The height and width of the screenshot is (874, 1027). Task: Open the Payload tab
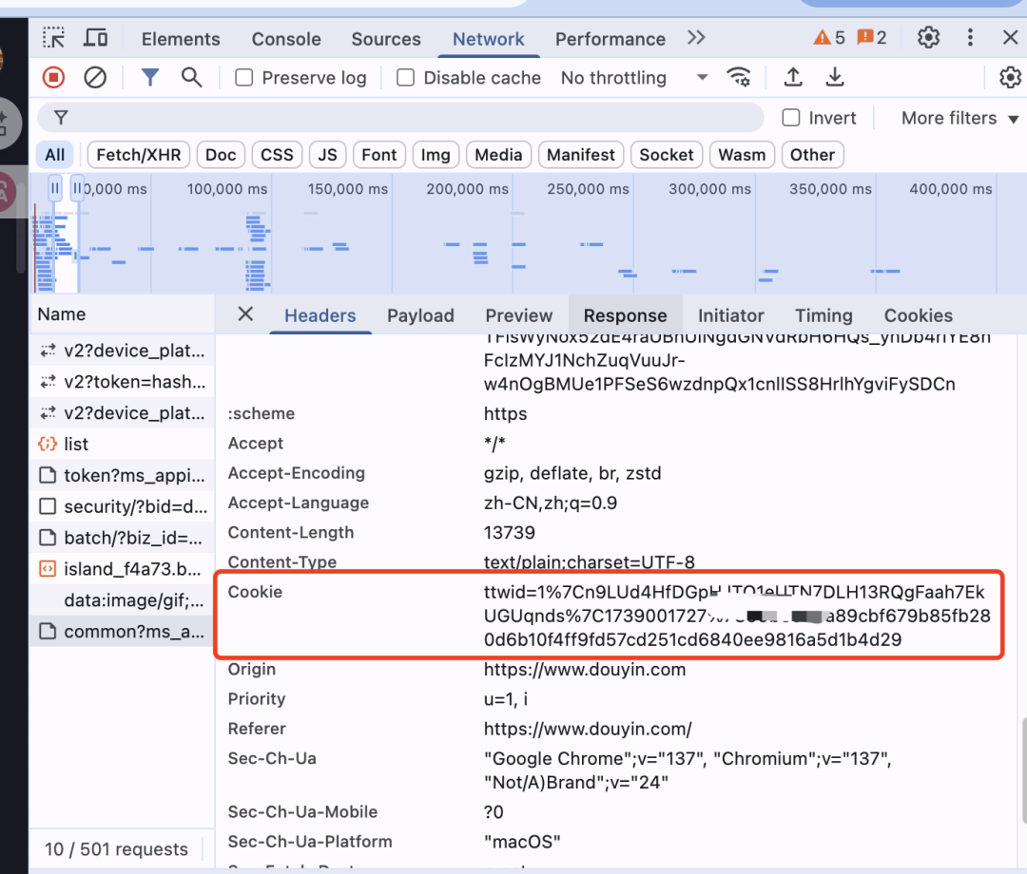click(x=420, y=315)
